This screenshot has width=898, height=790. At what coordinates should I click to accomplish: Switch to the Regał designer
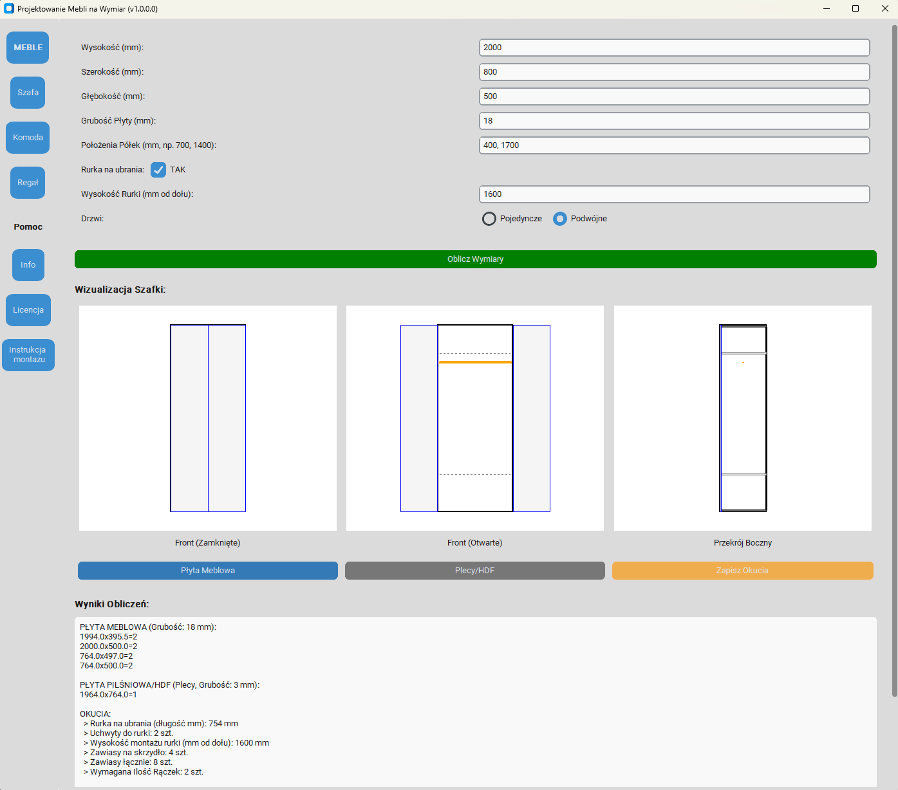(28, 183)
